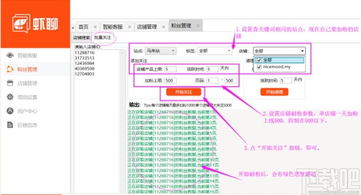This screenshot has width=361, height=195.
Task: Open 粉丝管理 sidebar icon
Action: tap(10, 69)
